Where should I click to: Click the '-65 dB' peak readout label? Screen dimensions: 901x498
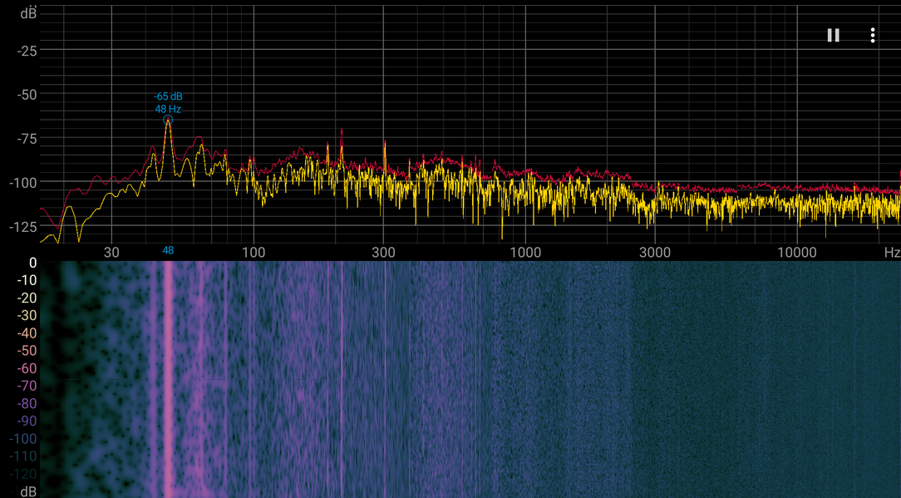point(168,96)
